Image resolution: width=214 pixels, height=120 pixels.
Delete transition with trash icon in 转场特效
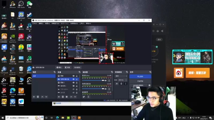(x=121, y=84)
